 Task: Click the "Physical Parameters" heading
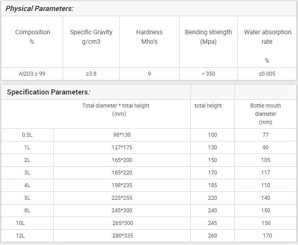point(39,8)
